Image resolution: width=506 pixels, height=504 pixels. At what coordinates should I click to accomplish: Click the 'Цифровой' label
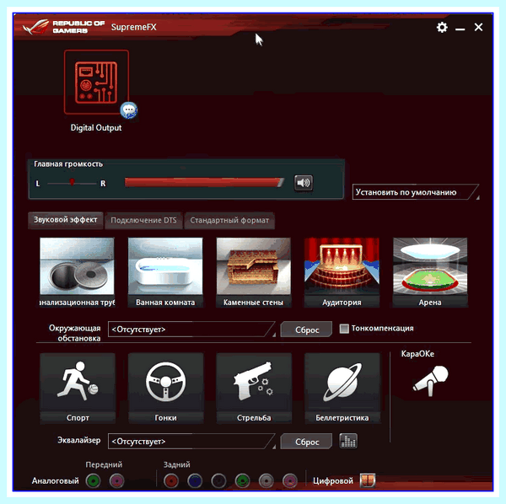(x=333, y=481)
